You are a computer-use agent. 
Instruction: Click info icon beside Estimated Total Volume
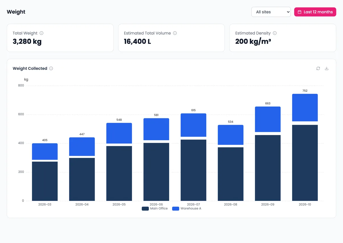[175, 33]
